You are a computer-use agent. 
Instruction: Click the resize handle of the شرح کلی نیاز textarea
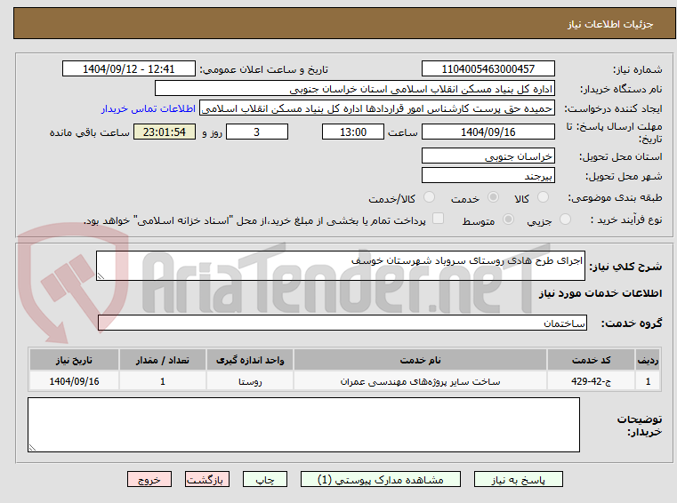click(x=101, y=276)
